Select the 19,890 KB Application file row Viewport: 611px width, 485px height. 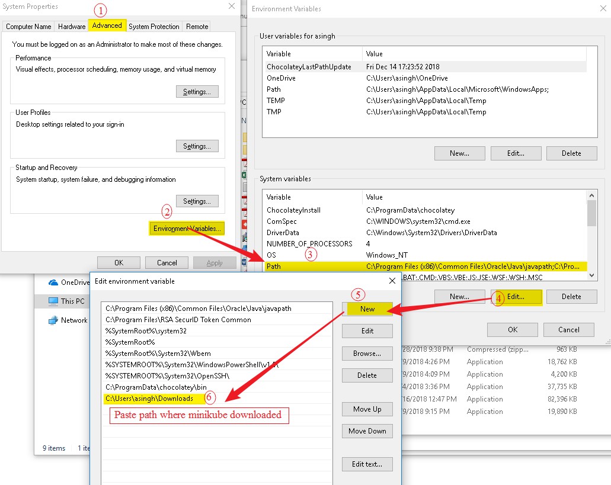point(490,412)
